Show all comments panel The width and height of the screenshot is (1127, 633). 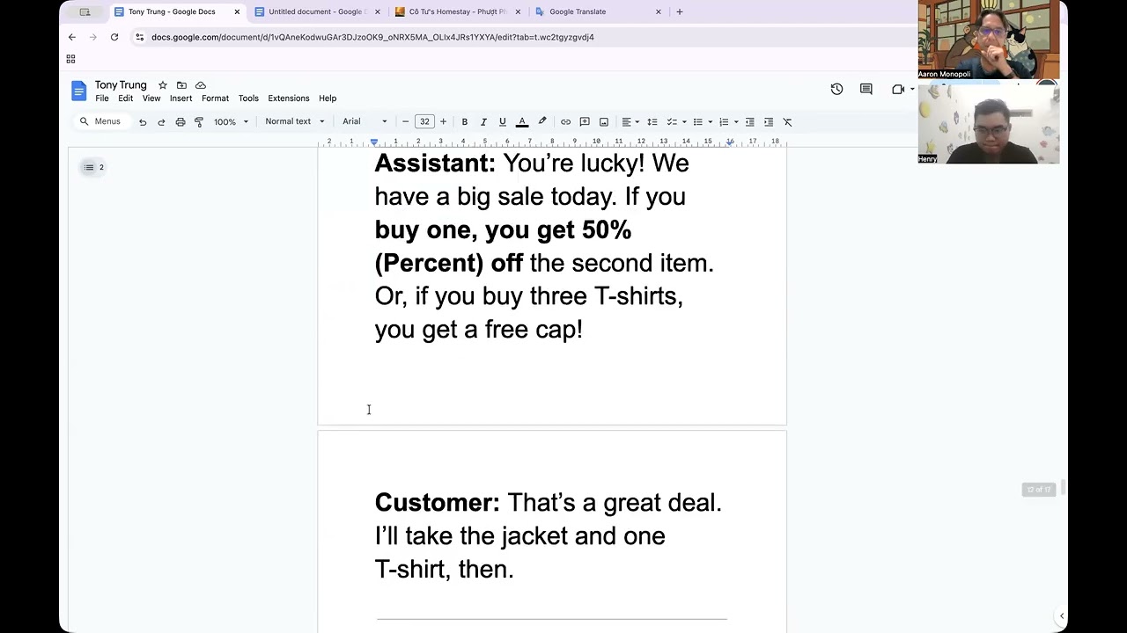pyautogui.click(x=866, y=89)
